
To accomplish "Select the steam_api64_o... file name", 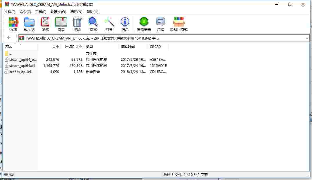I will 23,59.
